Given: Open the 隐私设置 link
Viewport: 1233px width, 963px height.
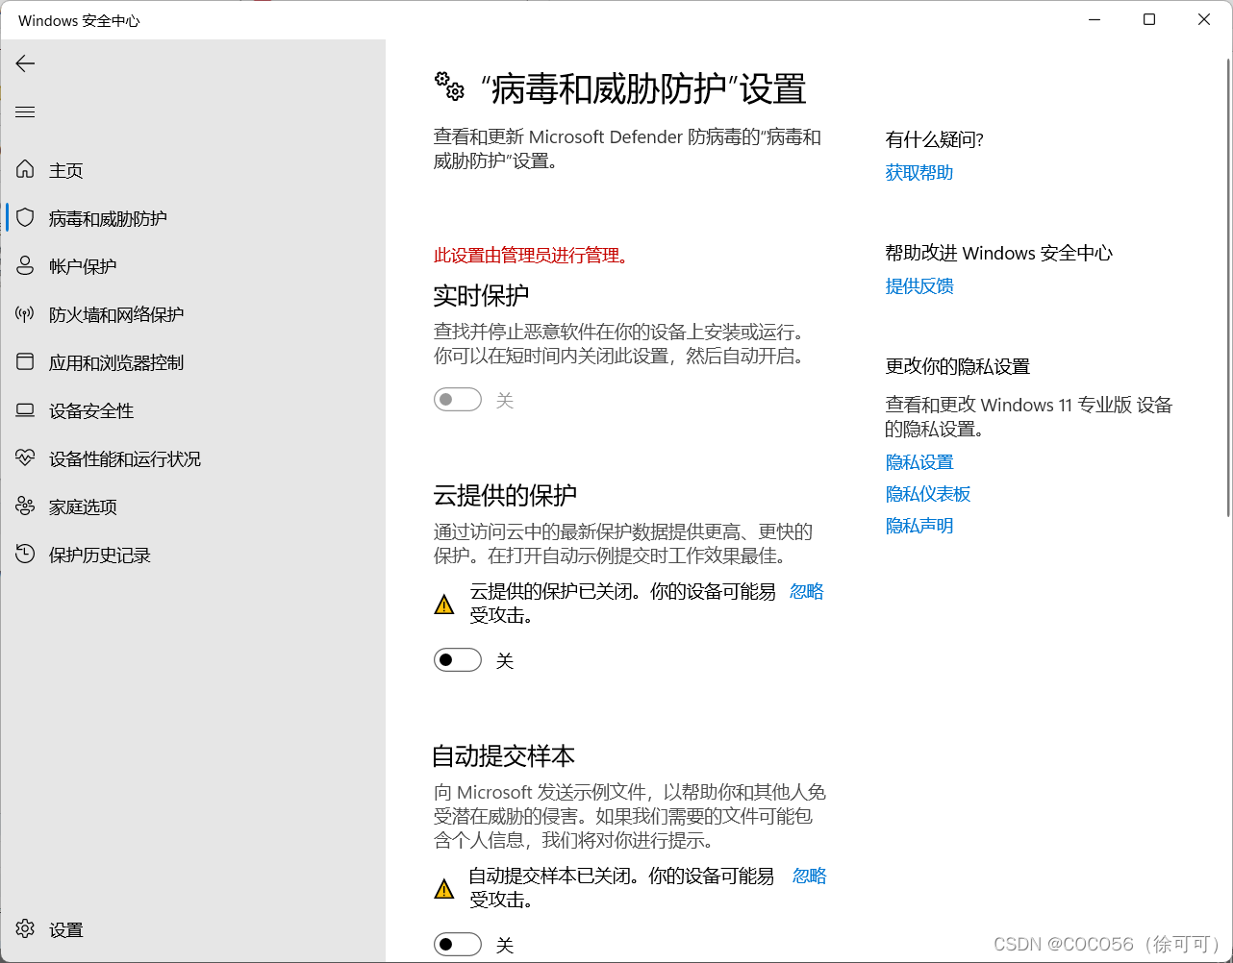Looking at the screenshot, I should (919, 462).
